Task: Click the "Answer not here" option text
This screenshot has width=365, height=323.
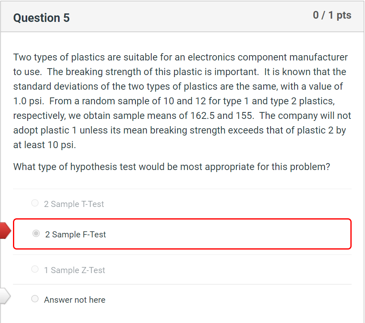Action: (75, 300)
